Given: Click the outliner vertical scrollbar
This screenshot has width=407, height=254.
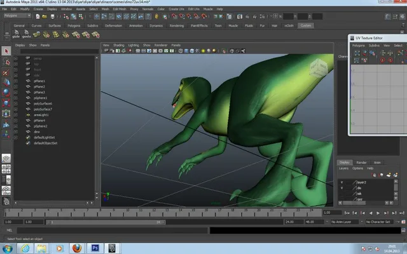Looking at the screenshot, I should tap(97, 127).
